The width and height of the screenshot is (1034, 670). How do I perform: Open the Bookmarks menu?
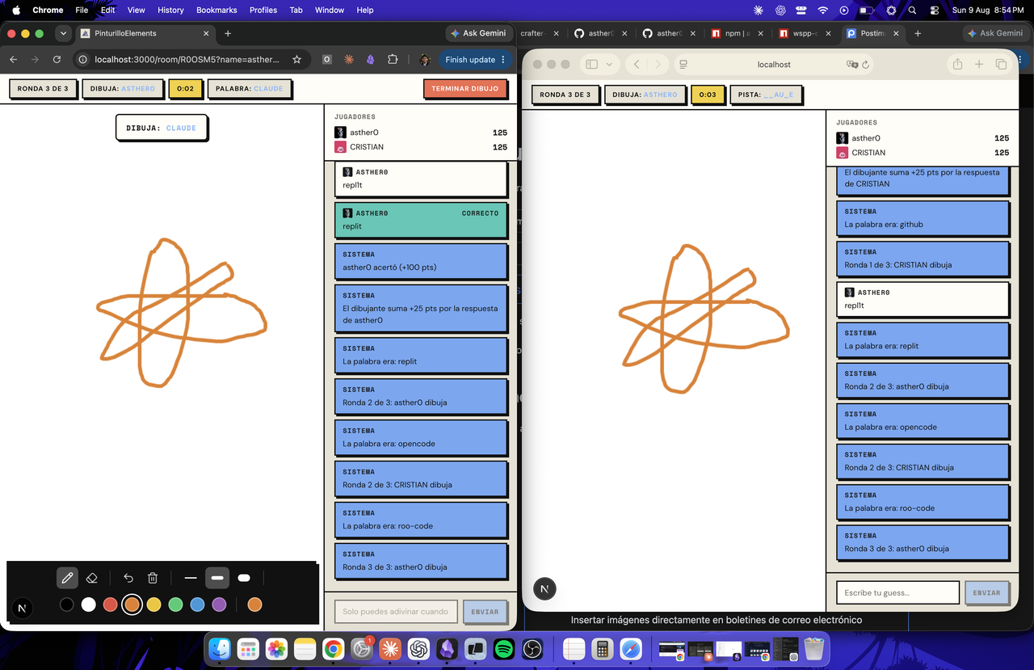(216, 10)
